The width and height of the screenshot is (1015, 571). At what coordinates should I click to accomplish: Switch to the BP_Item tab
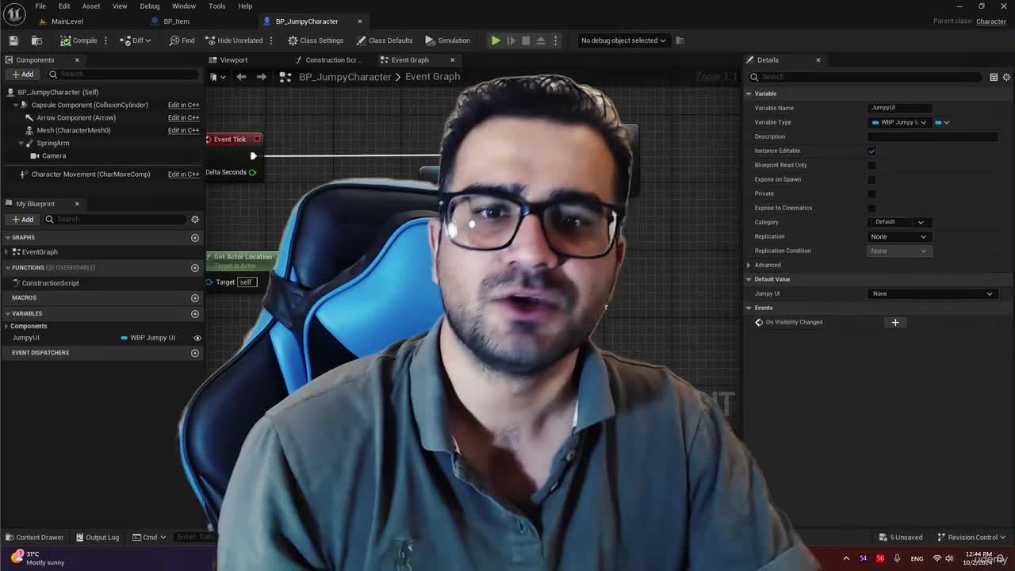[x=176, y=21]
